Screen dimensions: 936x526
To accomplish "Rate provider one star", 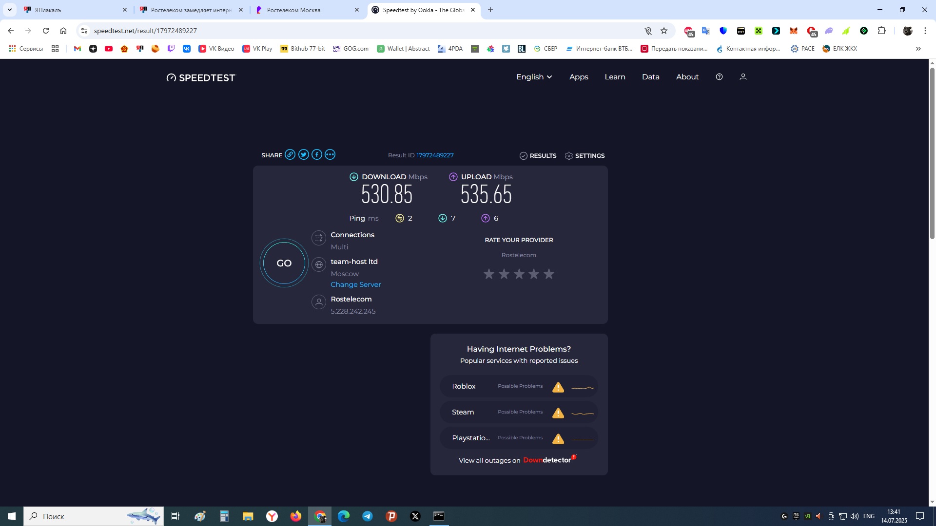I will [489, 274].
